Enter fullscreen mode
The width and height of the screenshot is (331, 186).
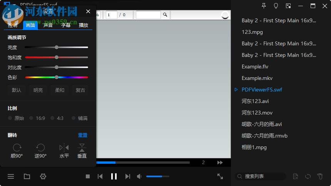coord(220,176)
